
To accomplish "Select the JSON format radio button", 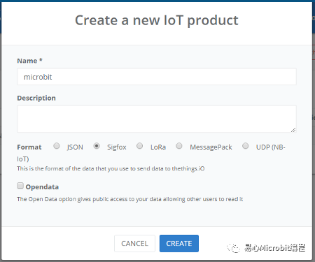I will pyautogui.click(x=57, y=146).
